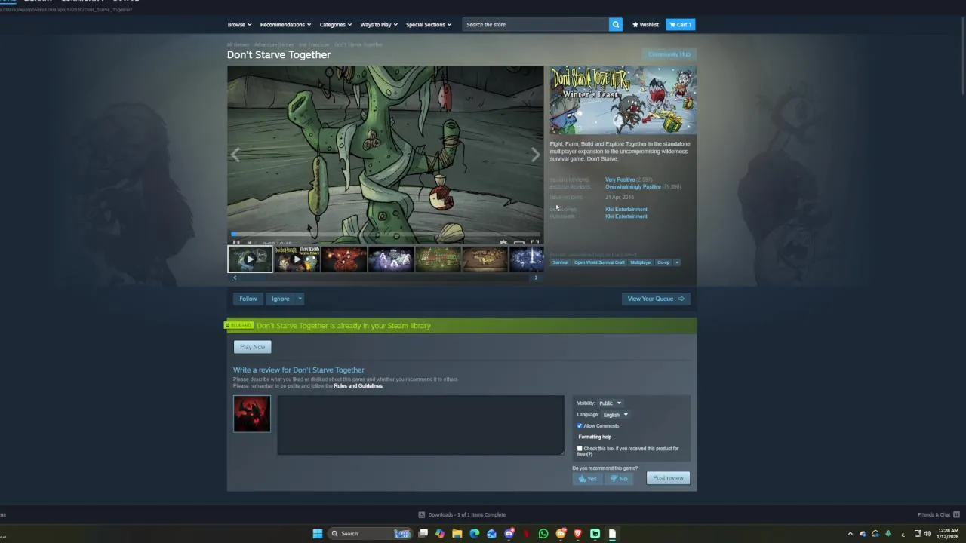Click in the Search the store field
The height and width of the screenshot is (543, 966).
[536, 25]
